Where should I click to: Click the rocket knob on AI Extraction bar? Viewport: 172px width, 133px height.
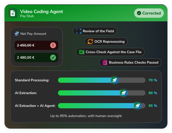pos(124,93)
